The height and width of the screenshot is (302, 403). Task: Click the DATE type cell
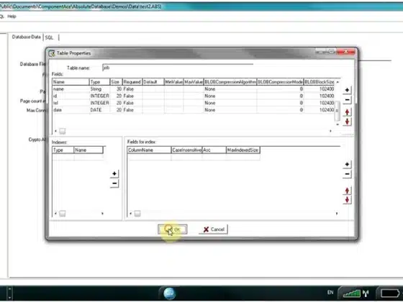[x=99, y=110]
